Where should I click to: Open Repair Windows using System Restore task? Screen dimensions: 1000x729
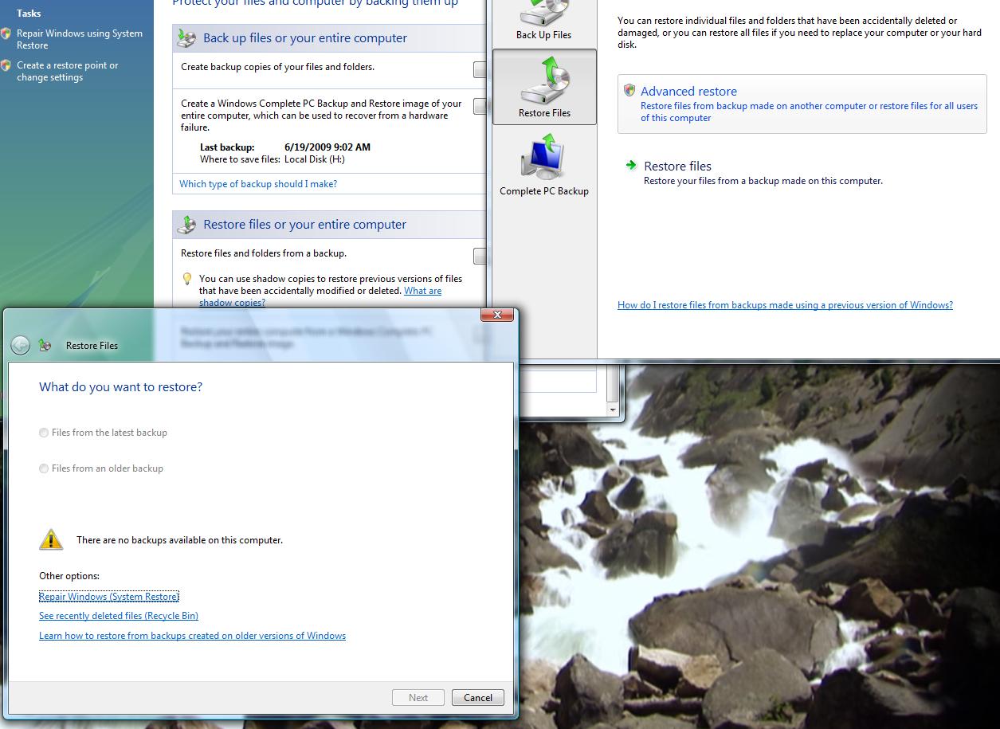click(x=80, y=40)
